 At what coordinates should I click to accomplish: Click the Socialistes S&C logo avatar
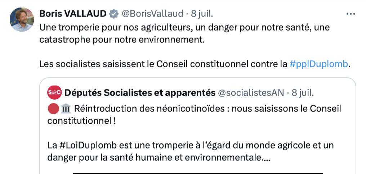pyautogui.click(x=54, y=93)
